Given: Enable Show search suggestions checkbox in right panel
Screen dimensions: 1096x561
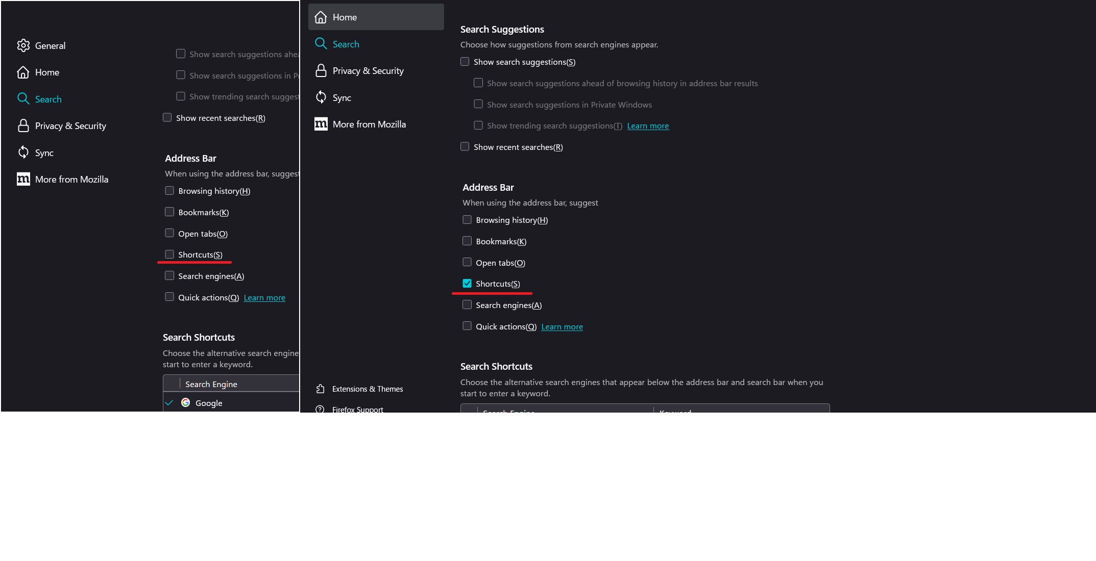Looking at the screenshot, I should click(x=465, y=62).
